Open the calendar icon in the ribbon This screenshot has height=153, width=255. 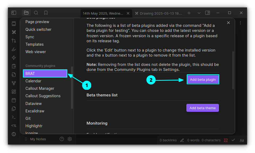(14, 100)
